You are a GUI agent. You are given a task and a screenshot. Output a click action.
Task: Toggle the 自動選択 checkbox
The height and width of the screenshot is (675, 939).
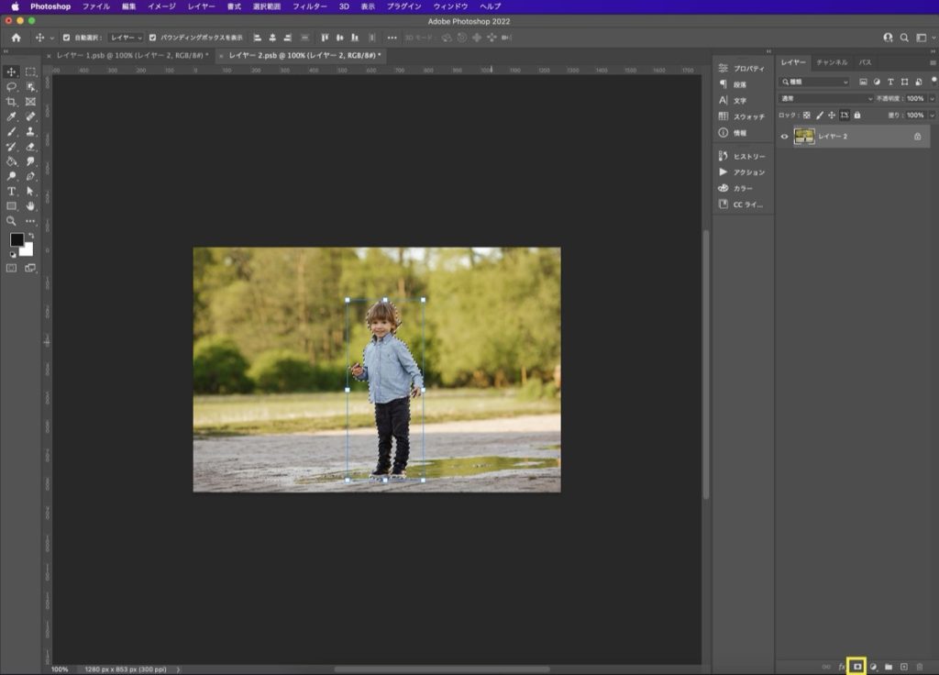click(x=66, y=38)
